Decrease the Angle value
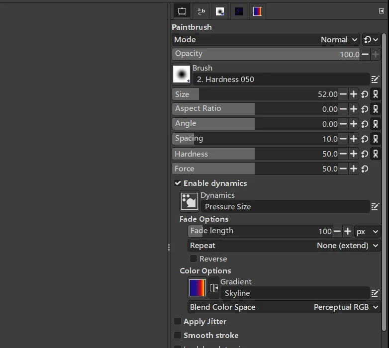 pos(343,124)
